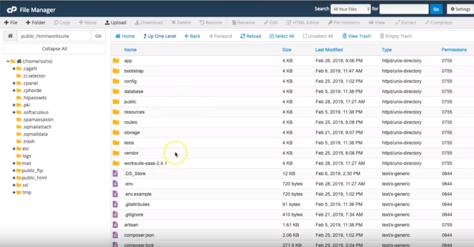Toggle the Unselect All checkbox
This screenshot has width=474, height=247.
305,36
